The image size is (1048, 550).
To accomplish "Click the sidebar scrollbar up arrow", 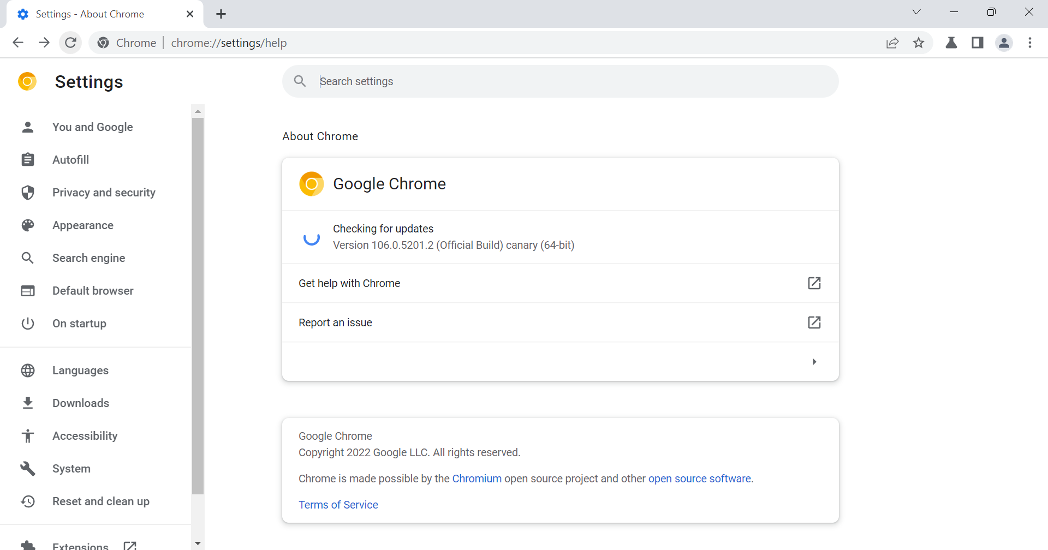I will tap(198, 111).
